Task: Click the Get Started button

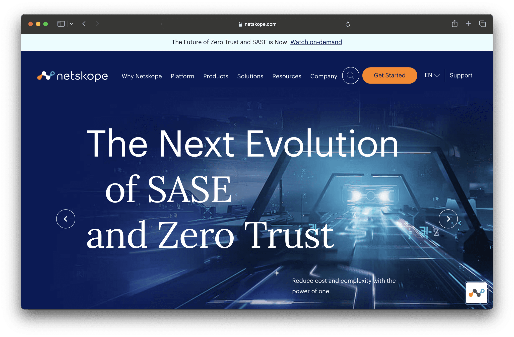Action: pyautogui.click(x=390, y=76)
